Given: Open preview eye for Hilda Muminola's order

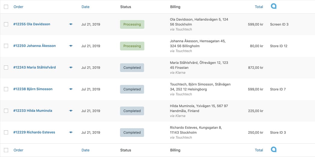Looking at the screenshot, I should click(71, 111).
